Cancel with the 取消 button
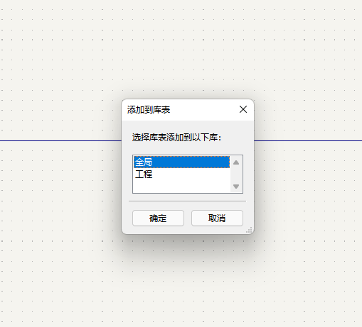Screen dimensions: 362x327 click(x=217, y=218)
